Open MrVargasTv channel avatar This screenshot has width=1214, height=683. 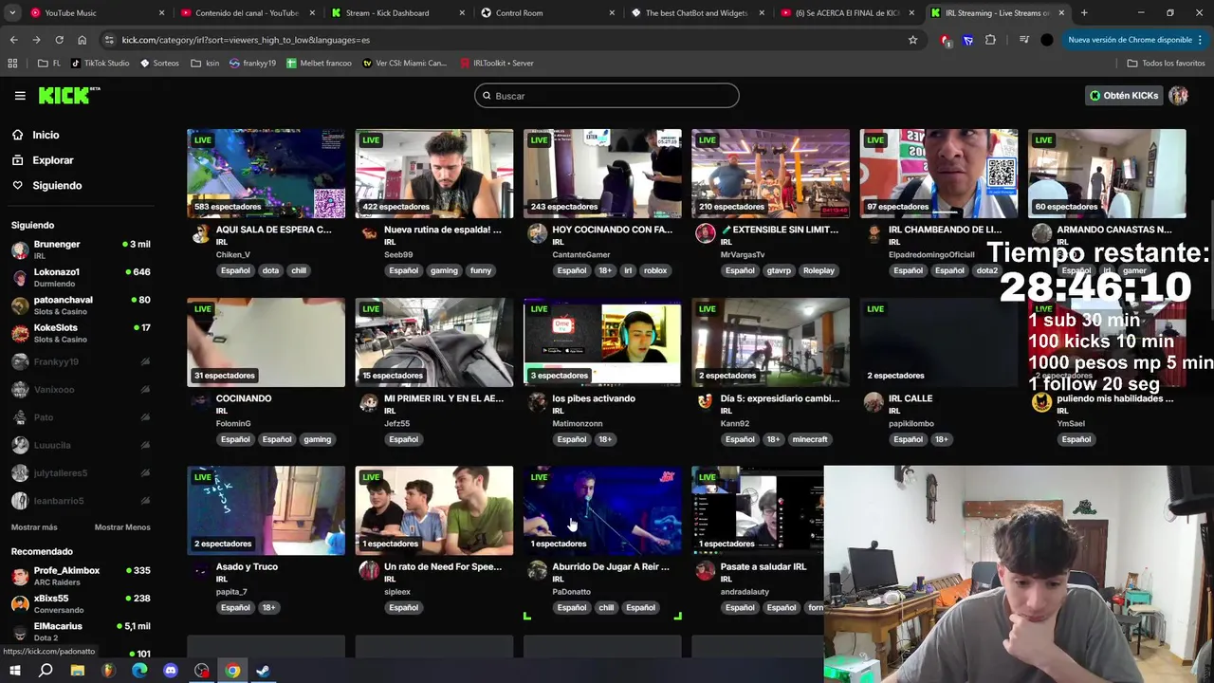(705, 233)
